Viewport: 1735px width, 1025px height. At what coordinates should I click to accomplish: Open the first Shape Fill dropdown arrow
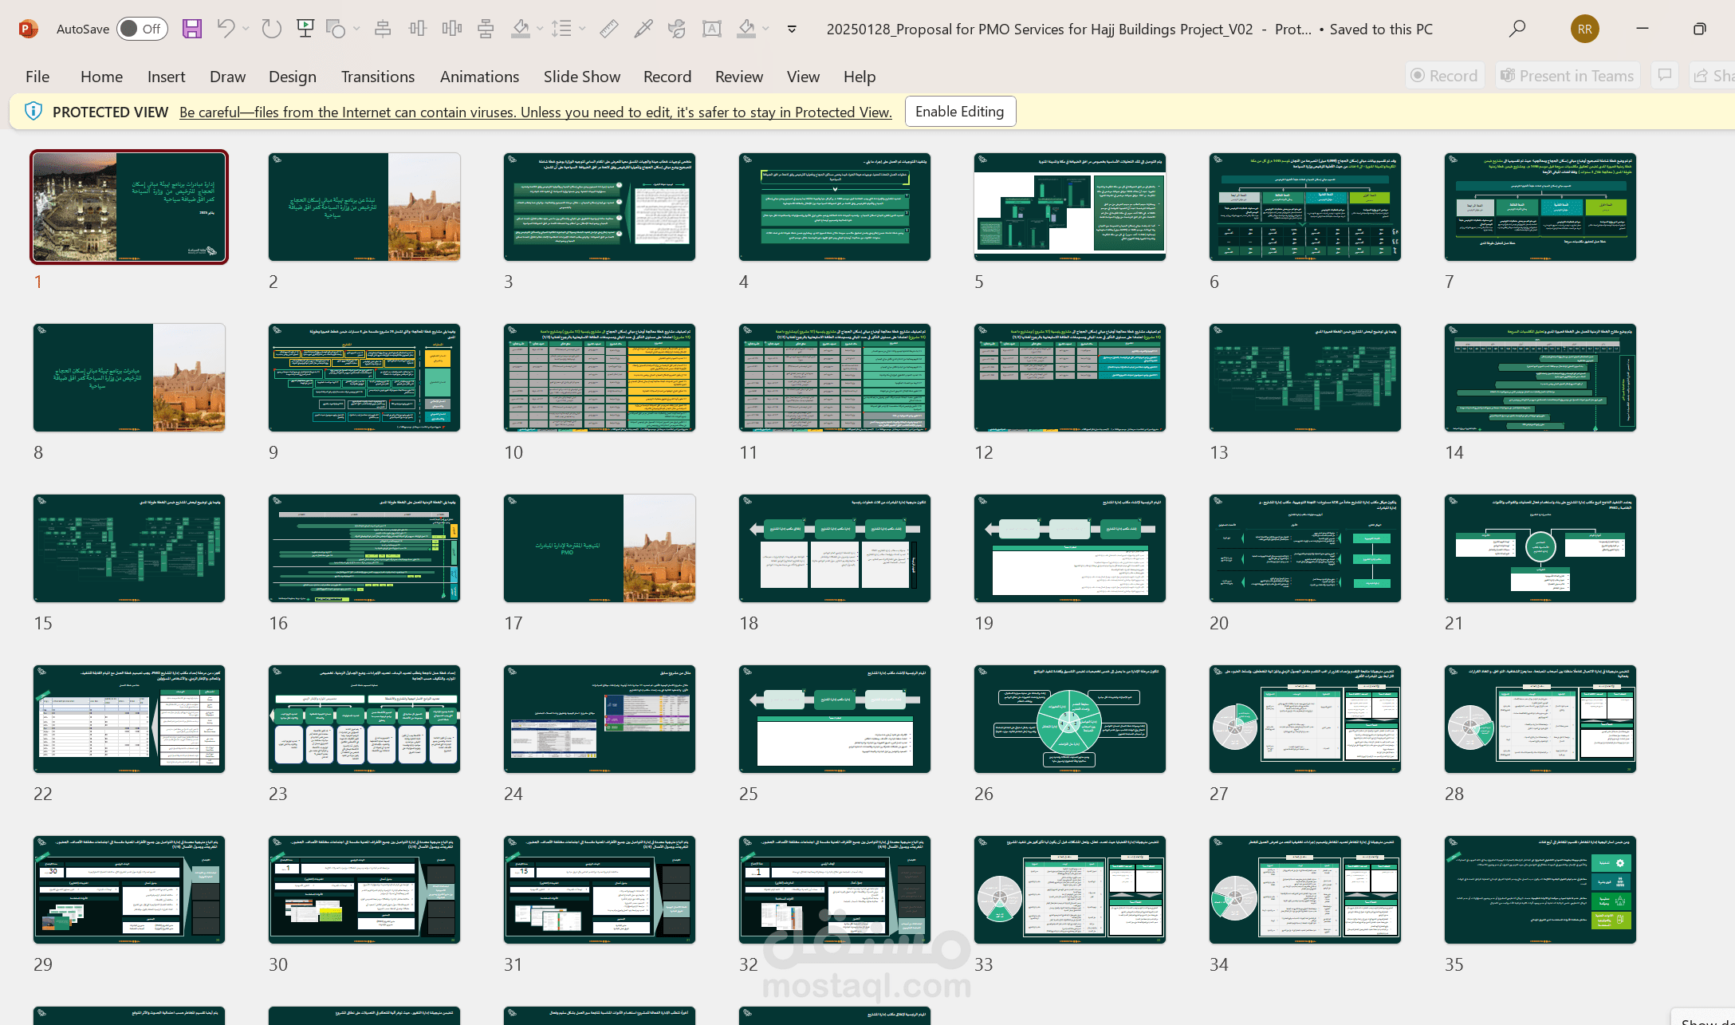click(540, 29)
